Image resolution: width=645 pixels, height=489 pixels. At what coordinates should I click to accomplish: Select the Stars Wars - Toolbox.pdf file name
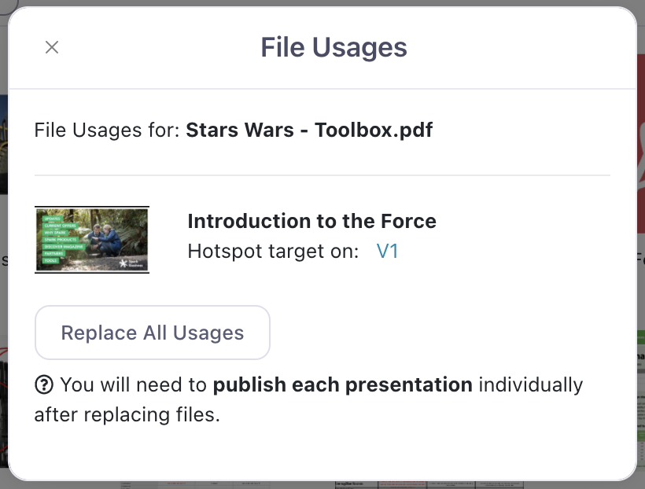click(x=309, y=129)
